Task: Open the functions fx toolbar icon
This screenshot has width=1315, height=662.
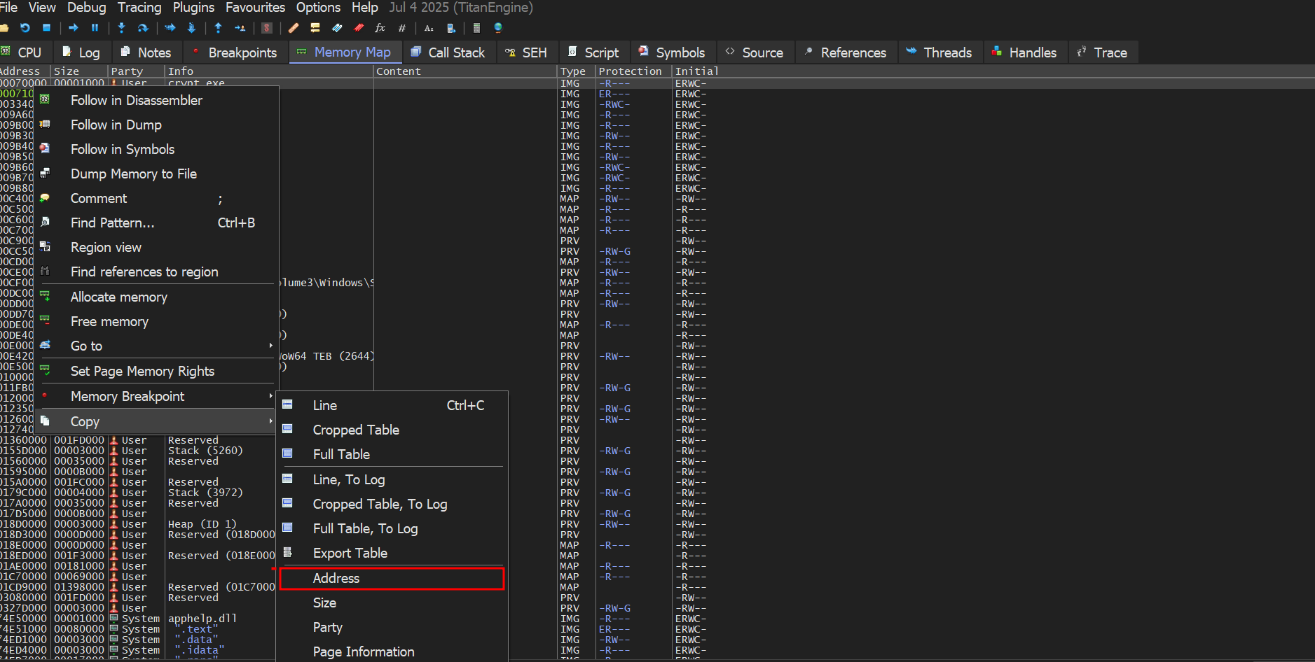Action: pyautogui.click(x=380, y=28)
